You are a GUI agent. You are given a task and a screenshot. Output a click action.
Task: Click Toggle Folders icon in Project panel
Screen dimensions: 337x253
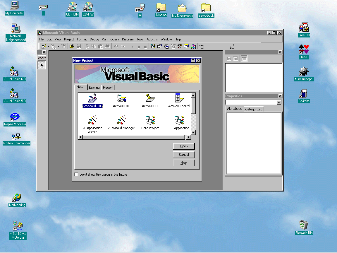pos(244,59)
